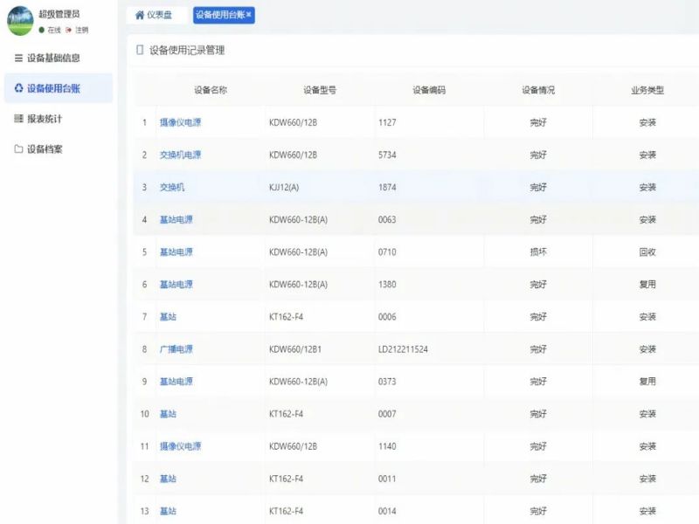The image size is (699, 524).
Task: Click the 设备编码 column header
Action: coord(429,90)
